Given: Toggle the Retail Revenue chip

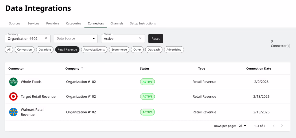Looking at the screenshot, I should point(67,49).
